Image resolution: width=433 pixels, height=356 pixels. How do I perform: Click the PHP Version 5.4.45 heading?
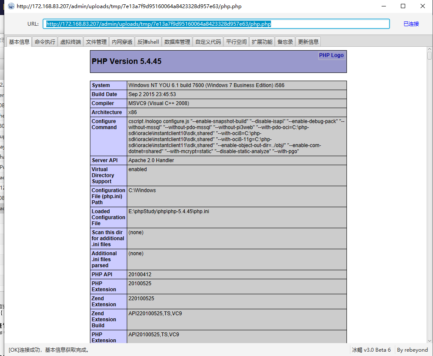pyautogui.click(x=126, y=61)
